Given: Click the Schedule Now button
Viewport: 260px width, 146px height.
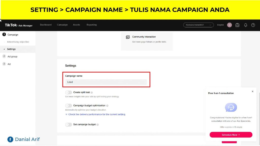Looking at the screenshot, I should (x=231, y=135).
